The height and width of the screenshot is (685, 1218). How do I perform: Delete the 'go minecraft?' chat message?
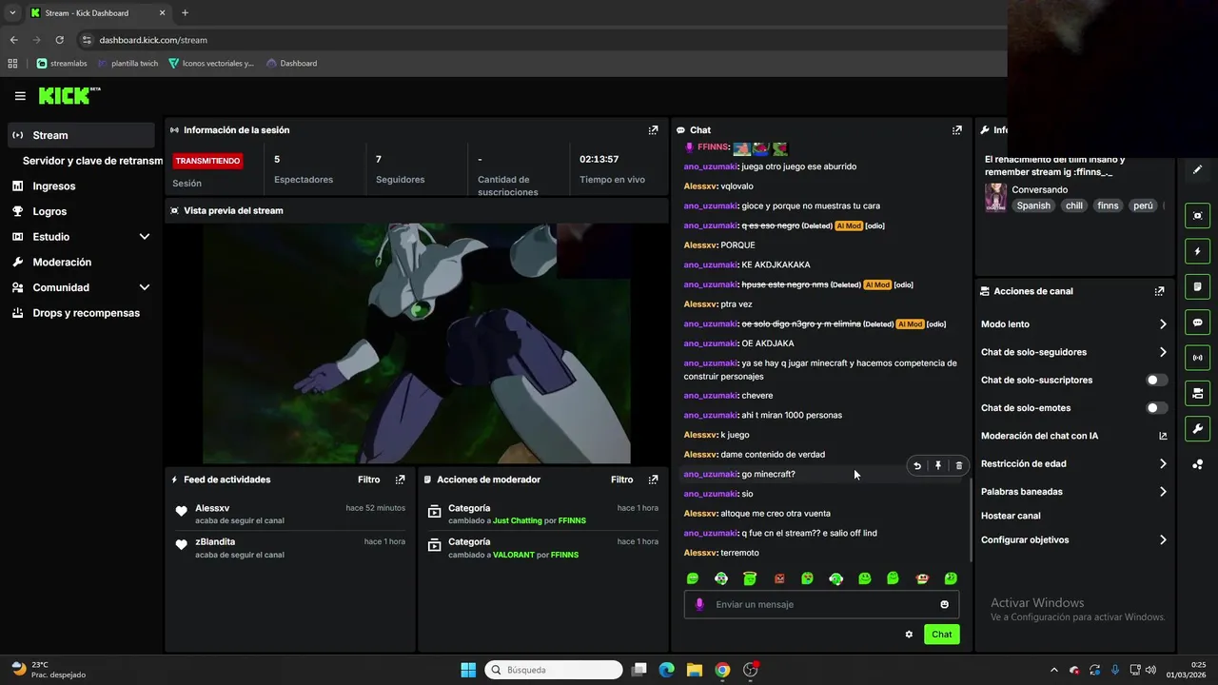pos(958,466)
